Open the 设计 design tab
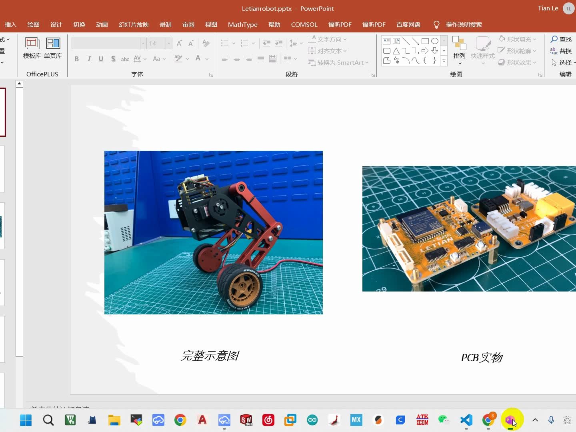576x432 pixels. [56, 24]
